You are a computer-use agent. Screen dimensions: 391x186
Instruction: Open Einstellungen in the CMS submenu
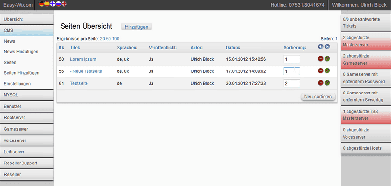click(x=17, y=84)
